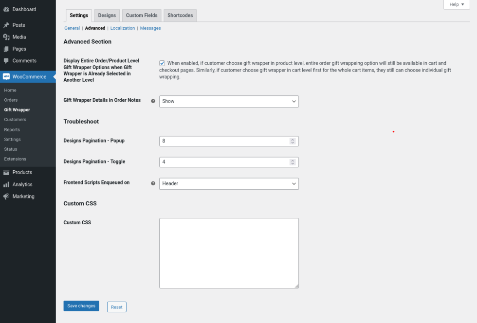Click the Comments speech bubble icon

pyautogui.click(x=6, y=61)
